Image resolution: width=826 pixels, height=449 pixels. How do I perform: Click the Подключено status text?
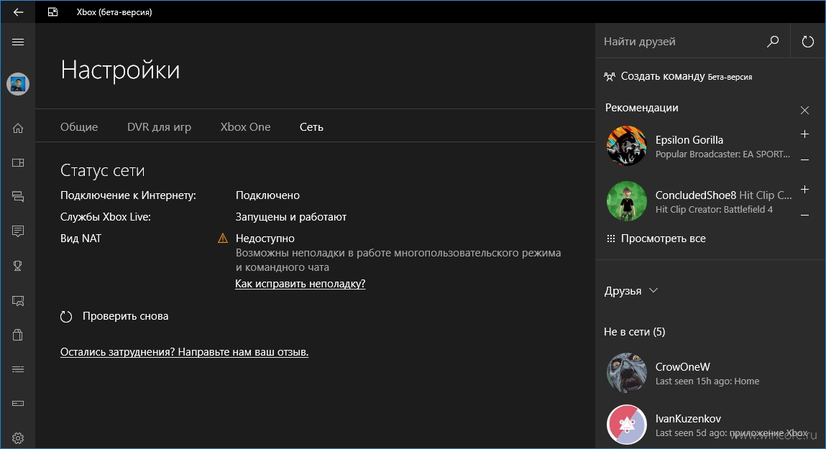pos(267,195)
